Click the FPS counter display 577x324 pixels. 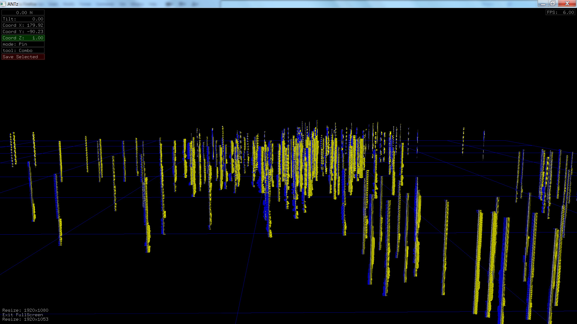coord(560,12)
